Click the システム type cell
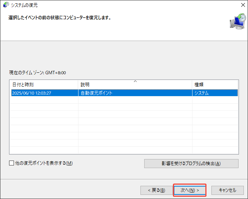 point(215,93)
